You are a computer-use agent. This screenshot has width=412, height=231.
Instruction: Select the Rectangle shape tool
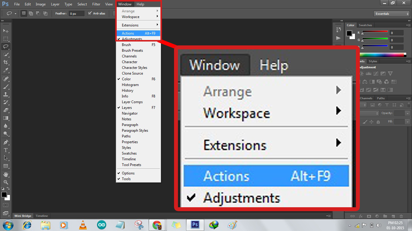pyautogui.click(x=6, y=166)
